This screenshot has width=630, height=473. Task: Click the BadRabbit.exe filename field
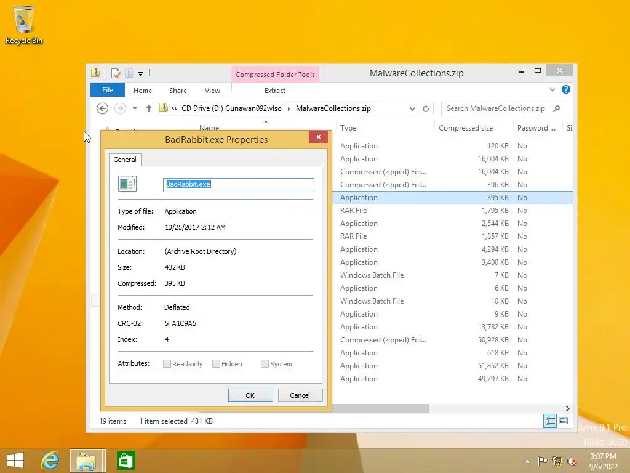[238, 185]
